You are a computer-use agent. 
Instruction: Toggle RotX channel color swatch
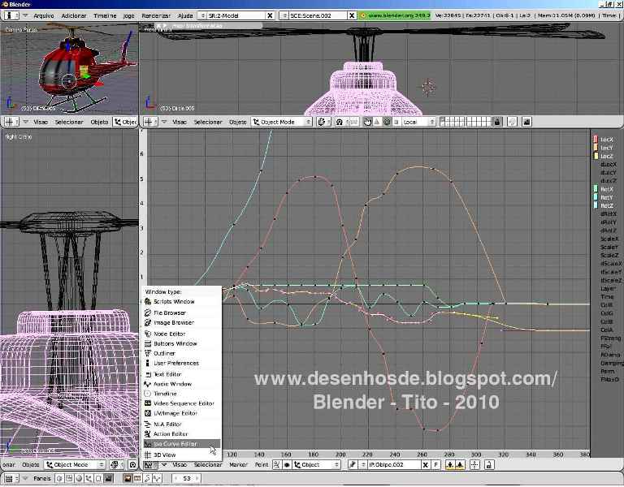[596, 189]
